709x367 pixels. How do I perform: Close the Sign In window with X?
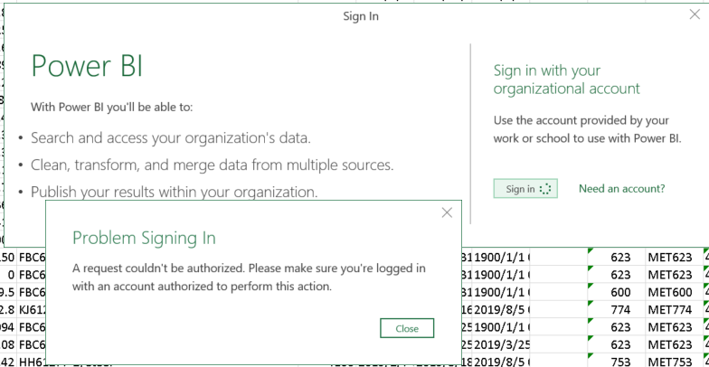[695, 14]
